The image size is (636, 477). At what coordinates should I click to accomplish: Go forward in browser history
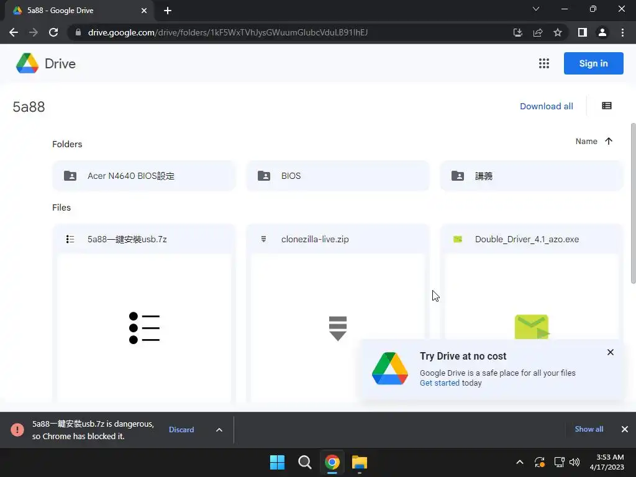coord(34,32)
